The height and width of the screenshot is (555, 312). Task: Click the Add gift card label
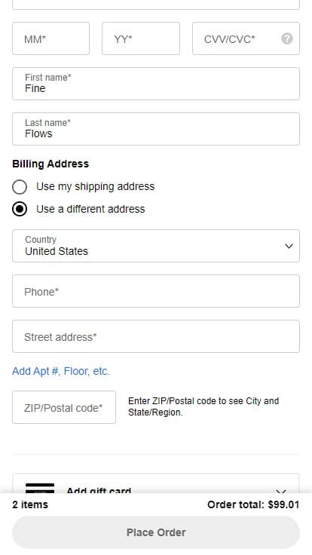click(99, 490)
